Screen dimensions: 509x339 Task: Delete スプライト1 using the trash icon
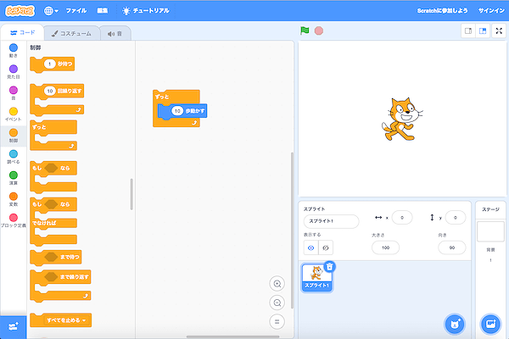click(329, 266)
